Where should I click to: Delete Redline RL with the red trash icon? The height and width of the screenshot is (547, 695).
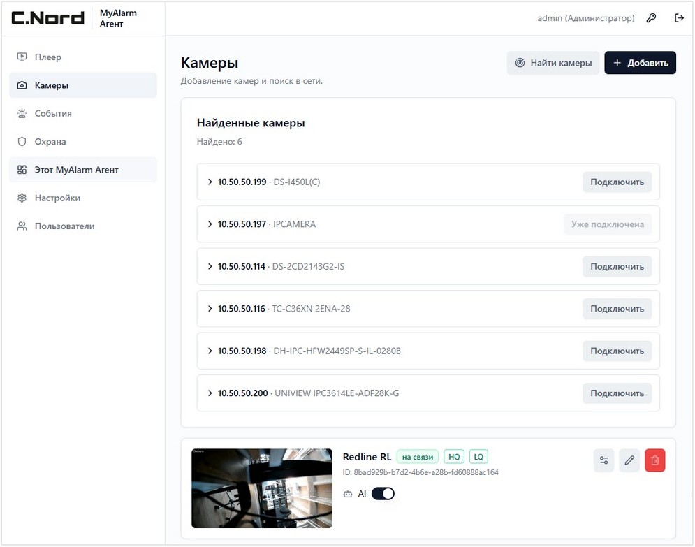point(655,460)
